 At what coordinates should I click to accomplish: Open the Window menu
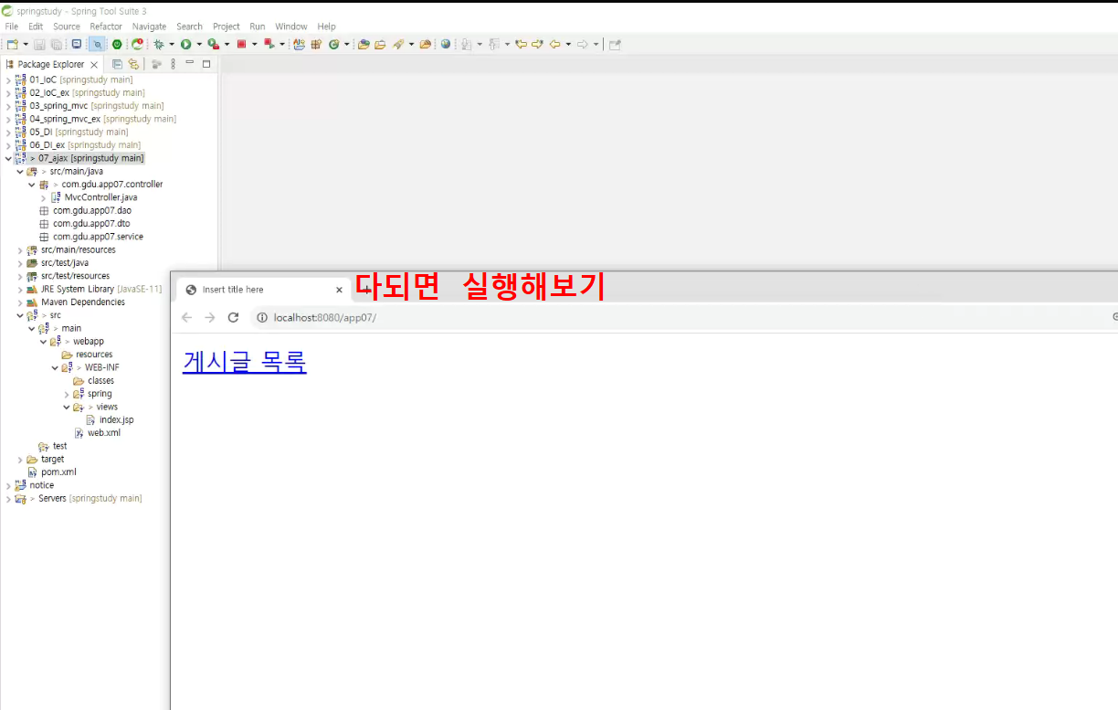pyautogui.click(x=291, y=26)
